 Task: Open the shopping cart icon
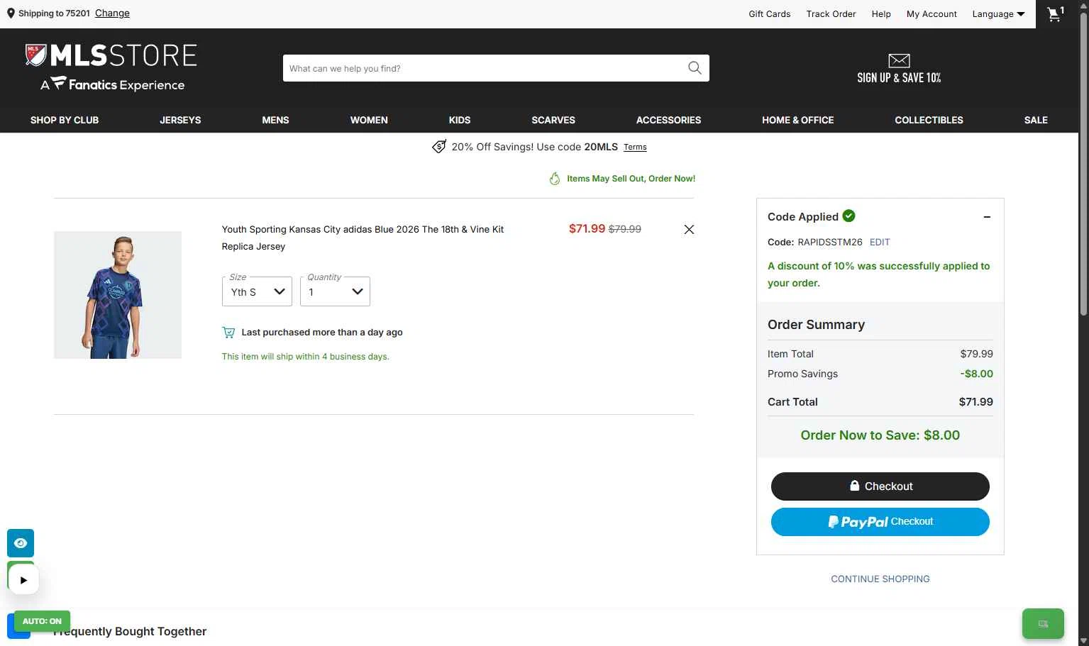[x=1056, y=13]
